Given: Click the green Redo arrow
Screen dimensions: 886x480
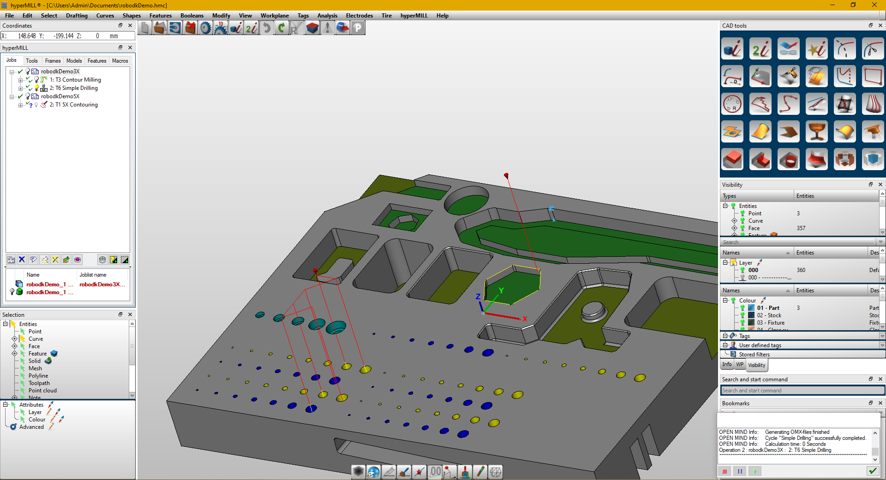Looking at the screenshot, I should click(281, 28).
